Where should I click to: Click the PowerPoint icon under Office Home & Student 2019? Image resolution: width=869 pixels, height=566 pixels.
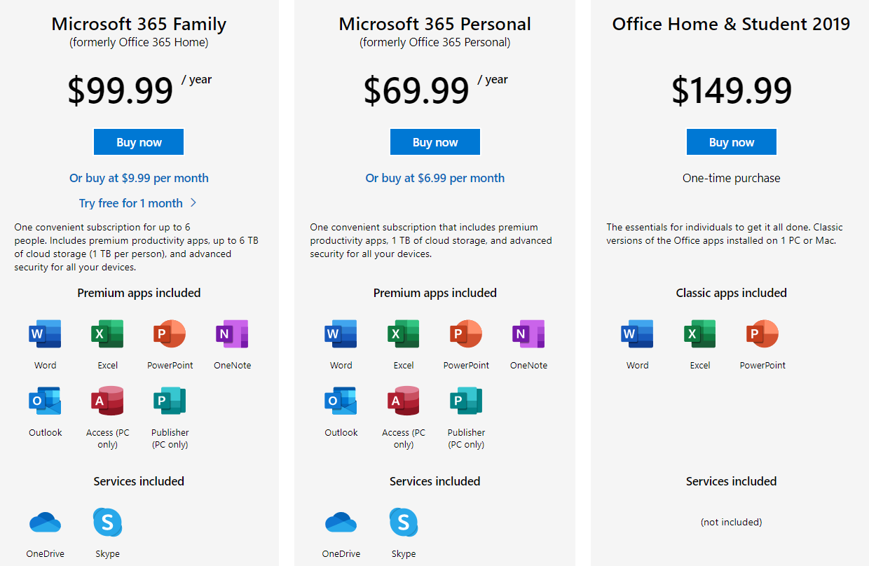click(x=762, y=333)
